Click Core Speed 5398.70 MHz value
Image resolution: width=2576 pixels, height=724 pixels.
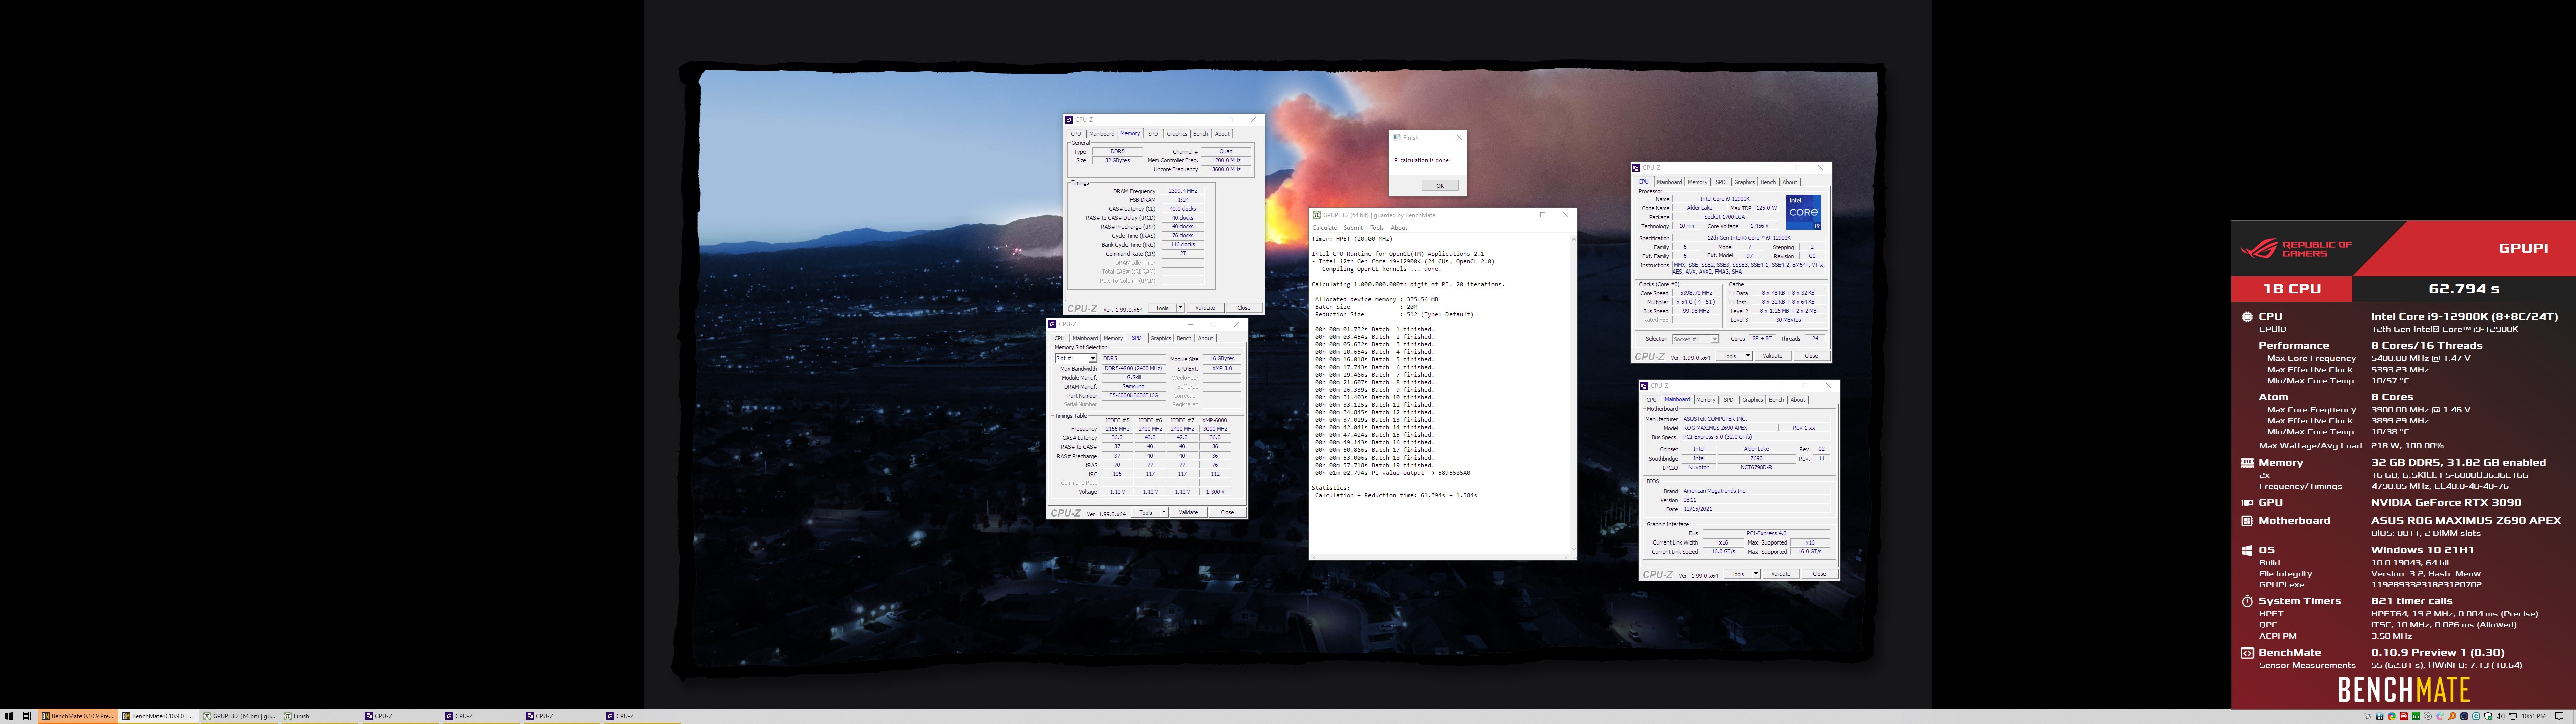click(x=1697, y=293)
